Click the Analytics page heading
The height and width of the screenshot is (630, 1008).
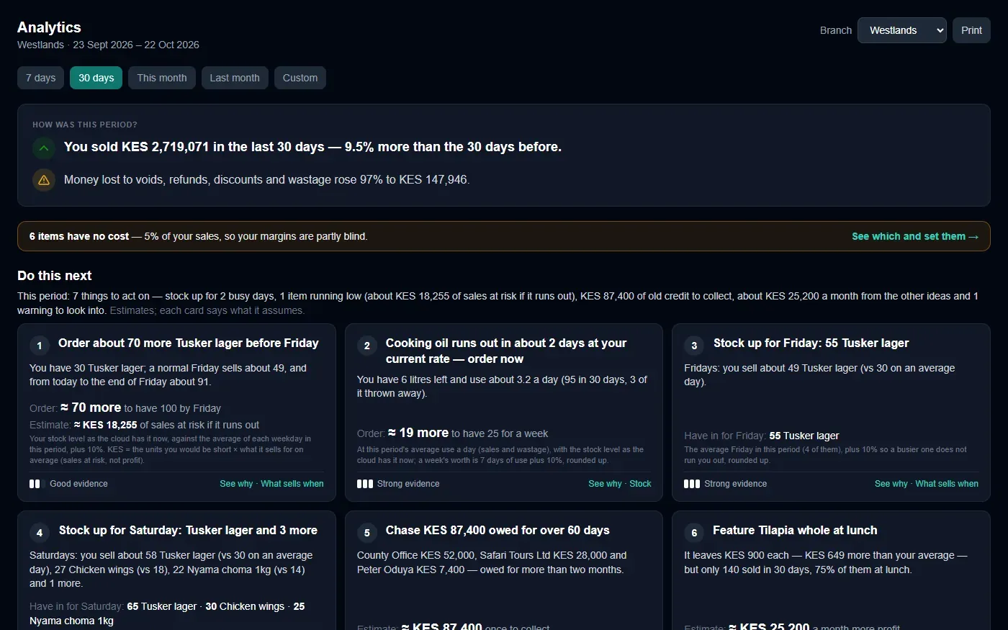coord(49,27)
